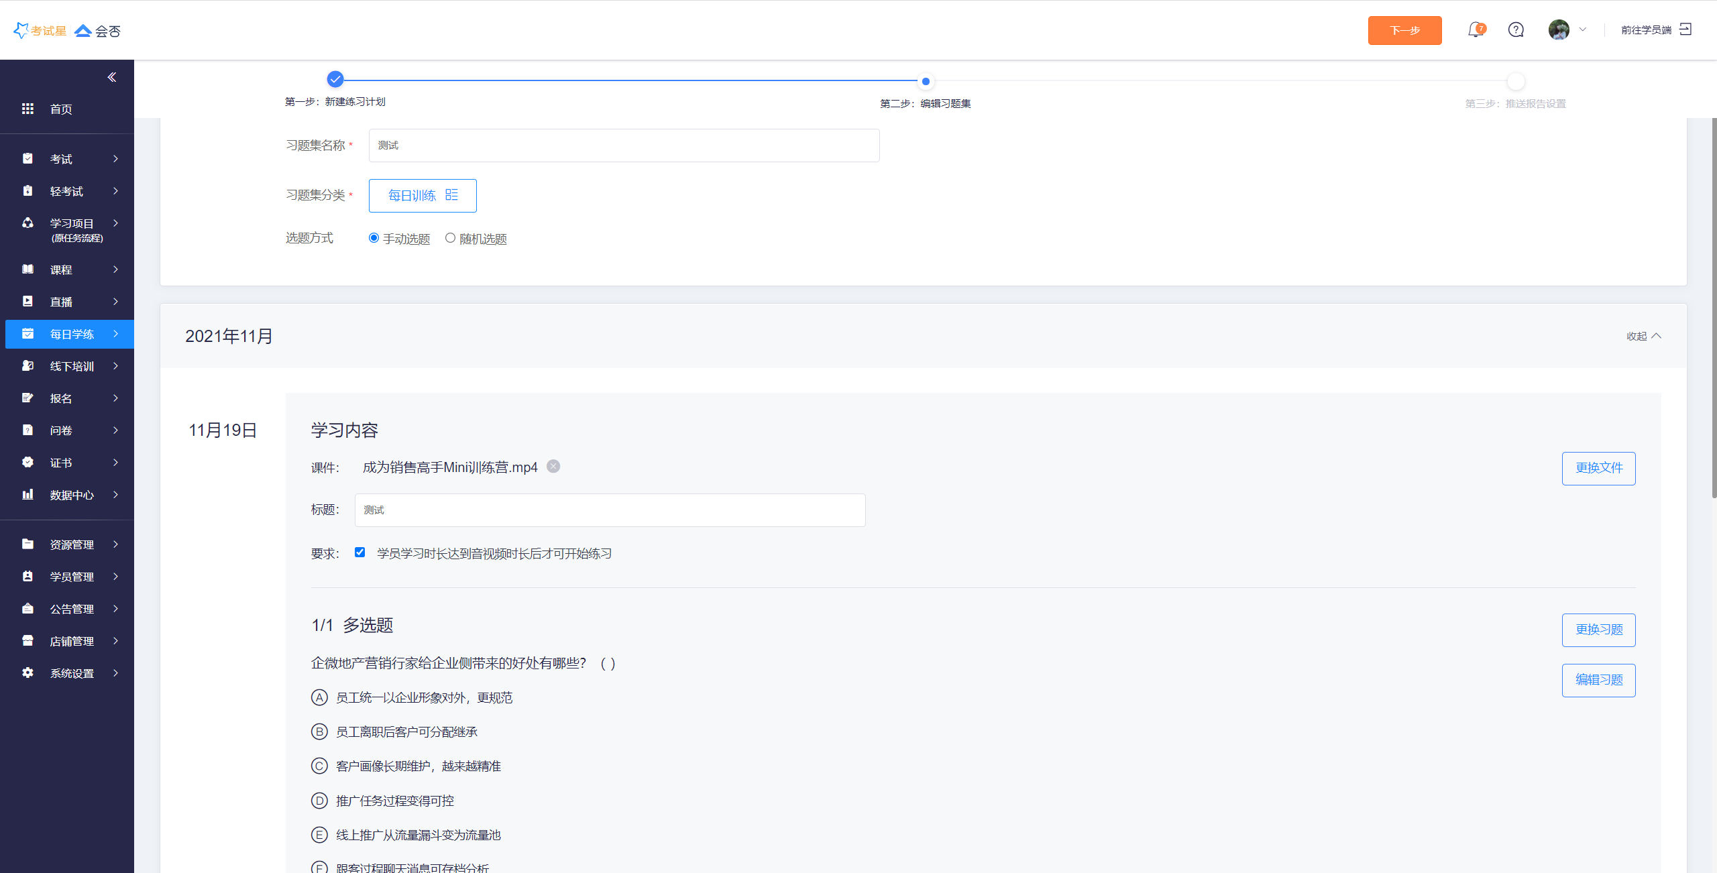Click the orange 下一步 button
The width and height of the screenshot is (1717, 873).
(x=1404, y=30)
